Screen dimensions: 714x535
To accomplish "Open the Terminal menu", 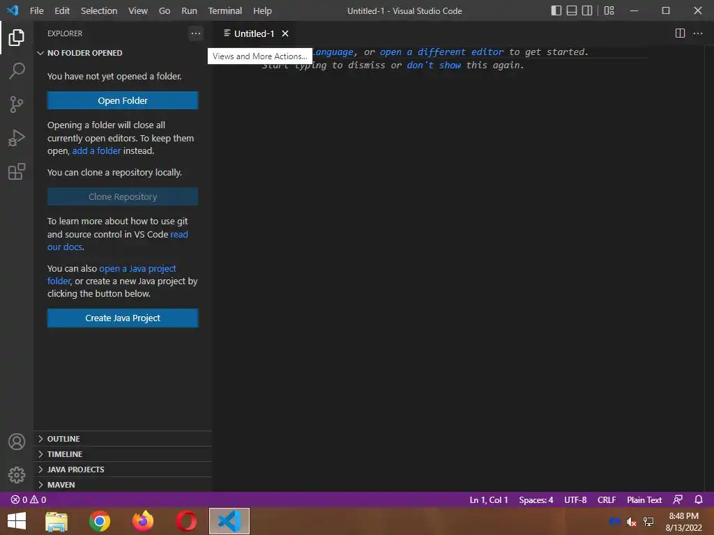I will (225, 10).
